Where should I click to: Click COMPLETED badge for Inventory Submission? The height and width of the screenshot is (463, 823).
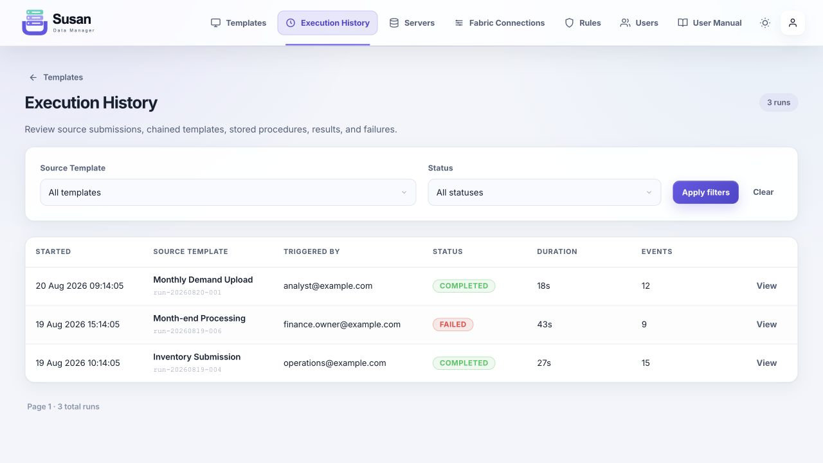click(464, 363)
